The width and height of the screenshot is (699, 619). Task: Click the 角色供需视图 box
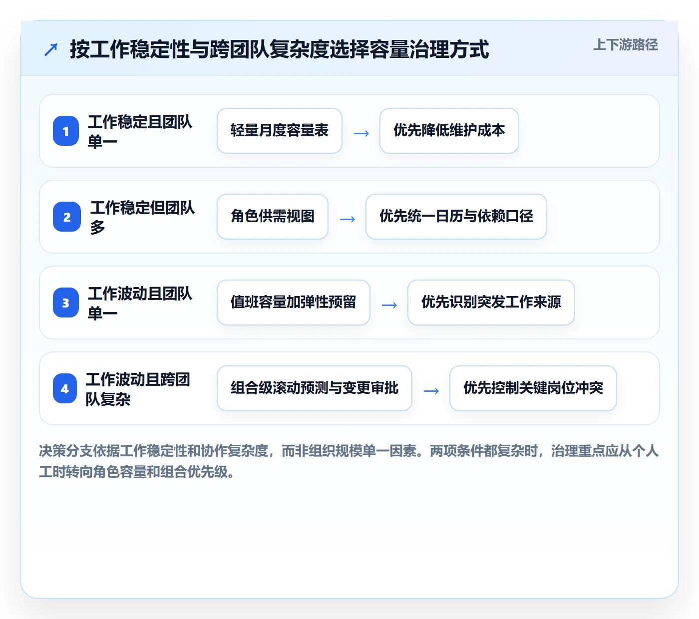click(x=273, y=217)
